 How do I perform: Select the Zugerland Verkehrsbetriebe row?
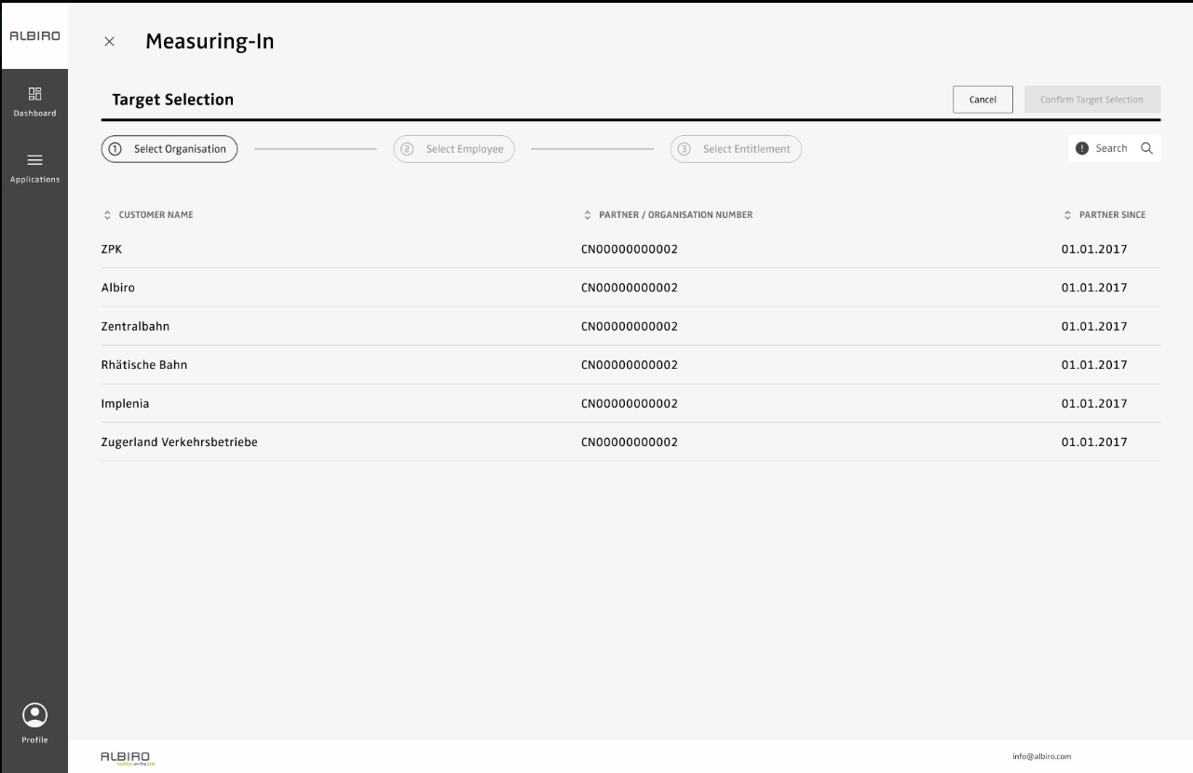click(179, 441)
